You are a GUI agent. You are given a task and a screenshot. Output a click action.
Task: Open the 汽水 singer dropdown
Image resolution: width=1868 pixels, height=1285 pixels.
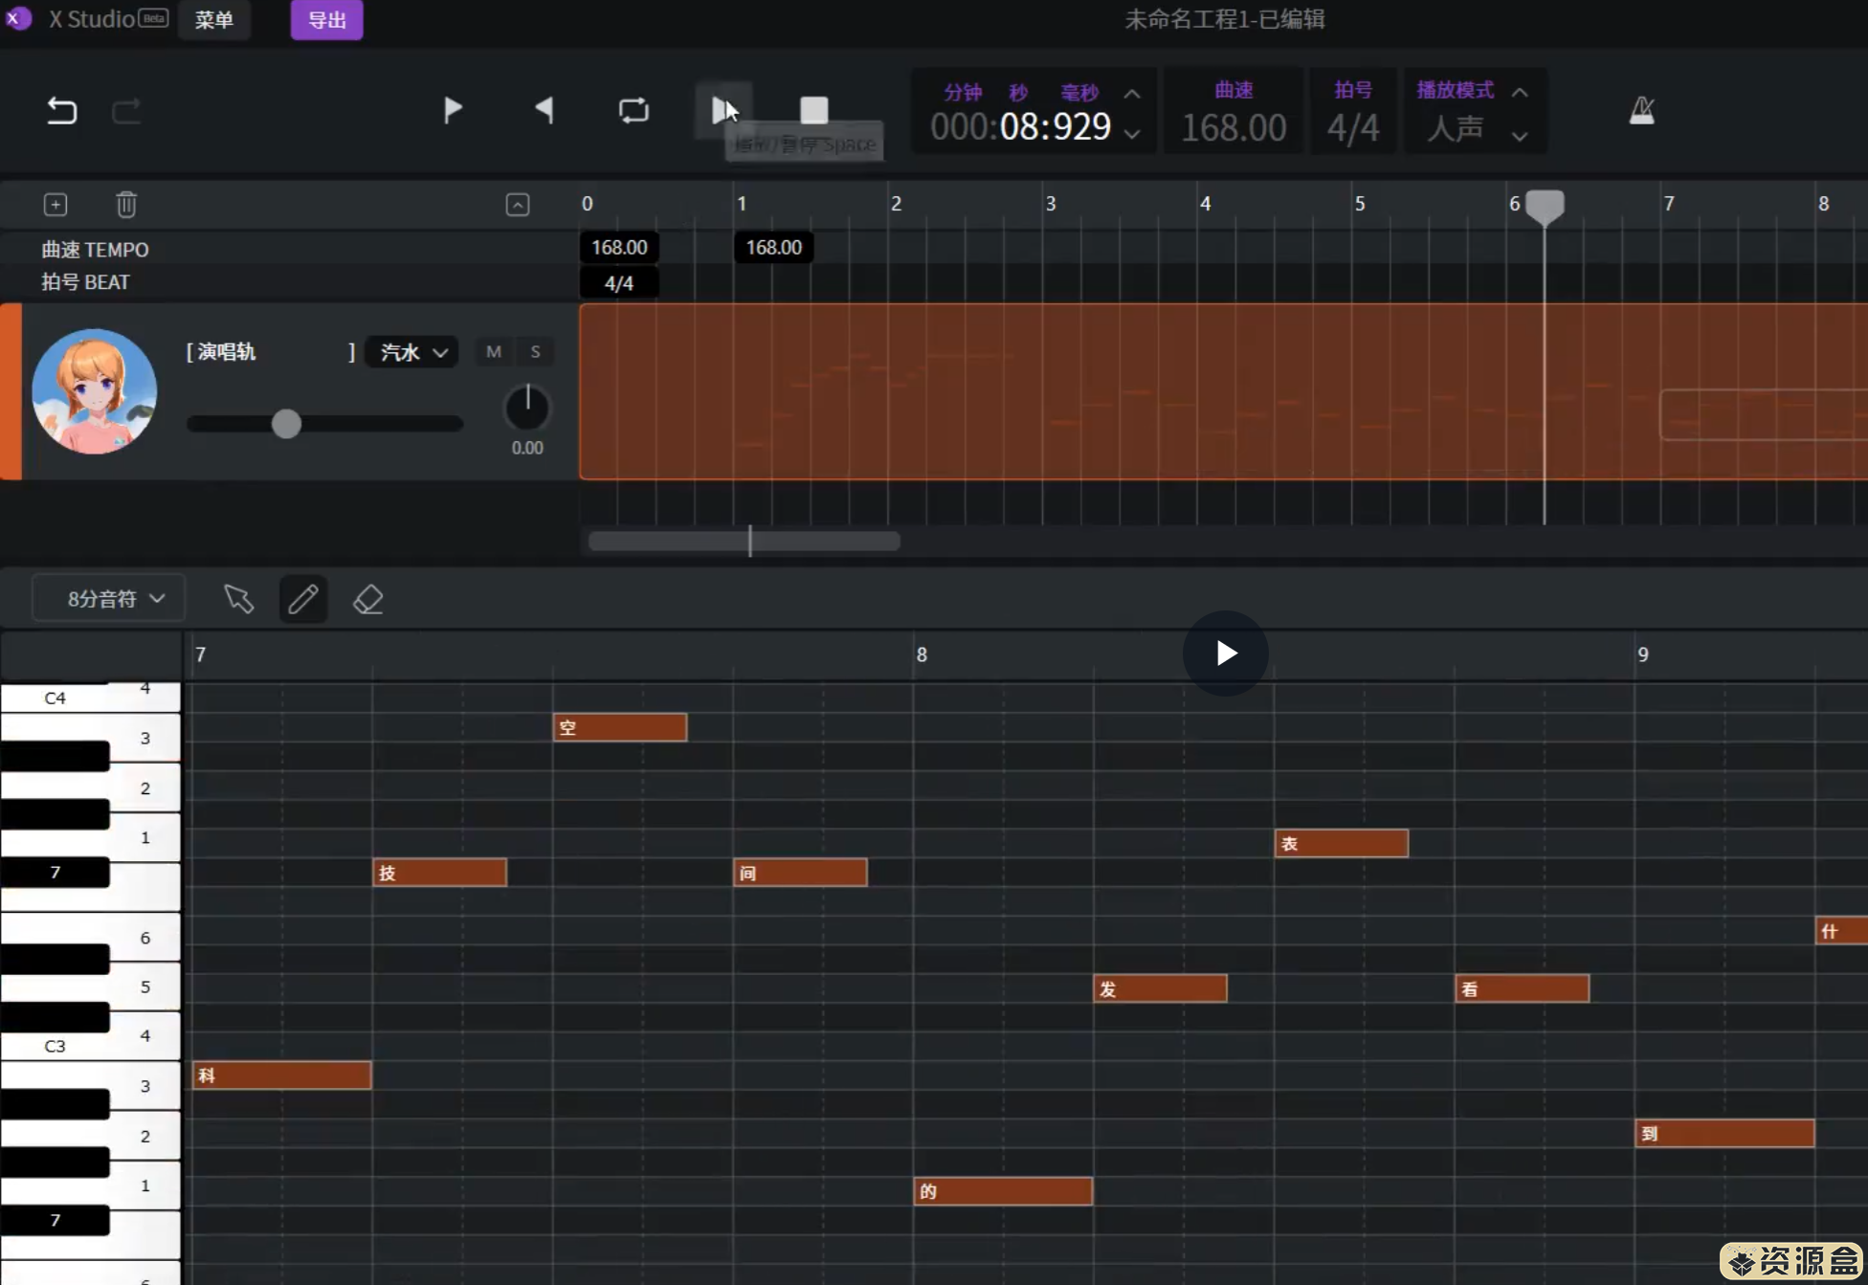412,352
